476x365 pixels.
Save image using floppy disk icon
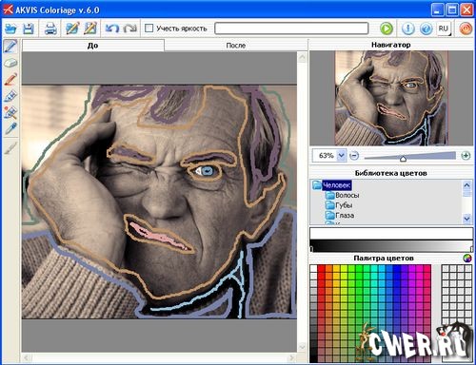tap(29, 29)
